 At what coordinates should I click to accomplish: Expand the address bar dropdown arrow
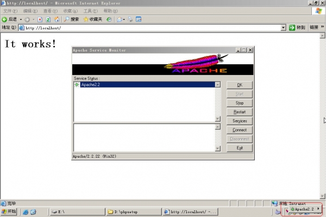(283, 28)
